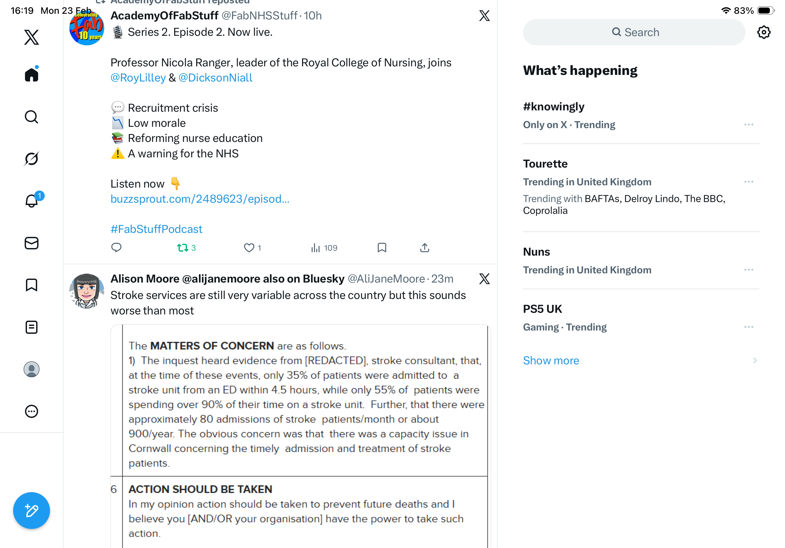
Task: Open the Notifications bell
Action: 32,200
